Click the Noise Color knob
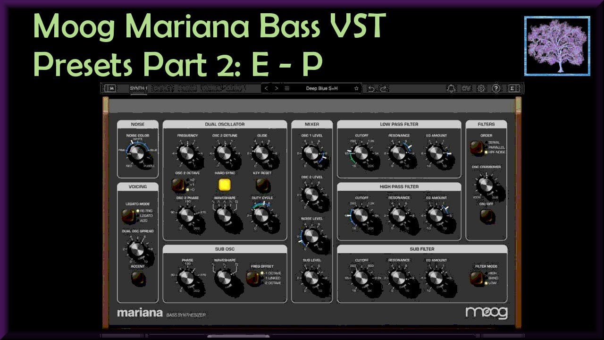The height and width of the screenshot is (340, 604). tap(138, 153)
